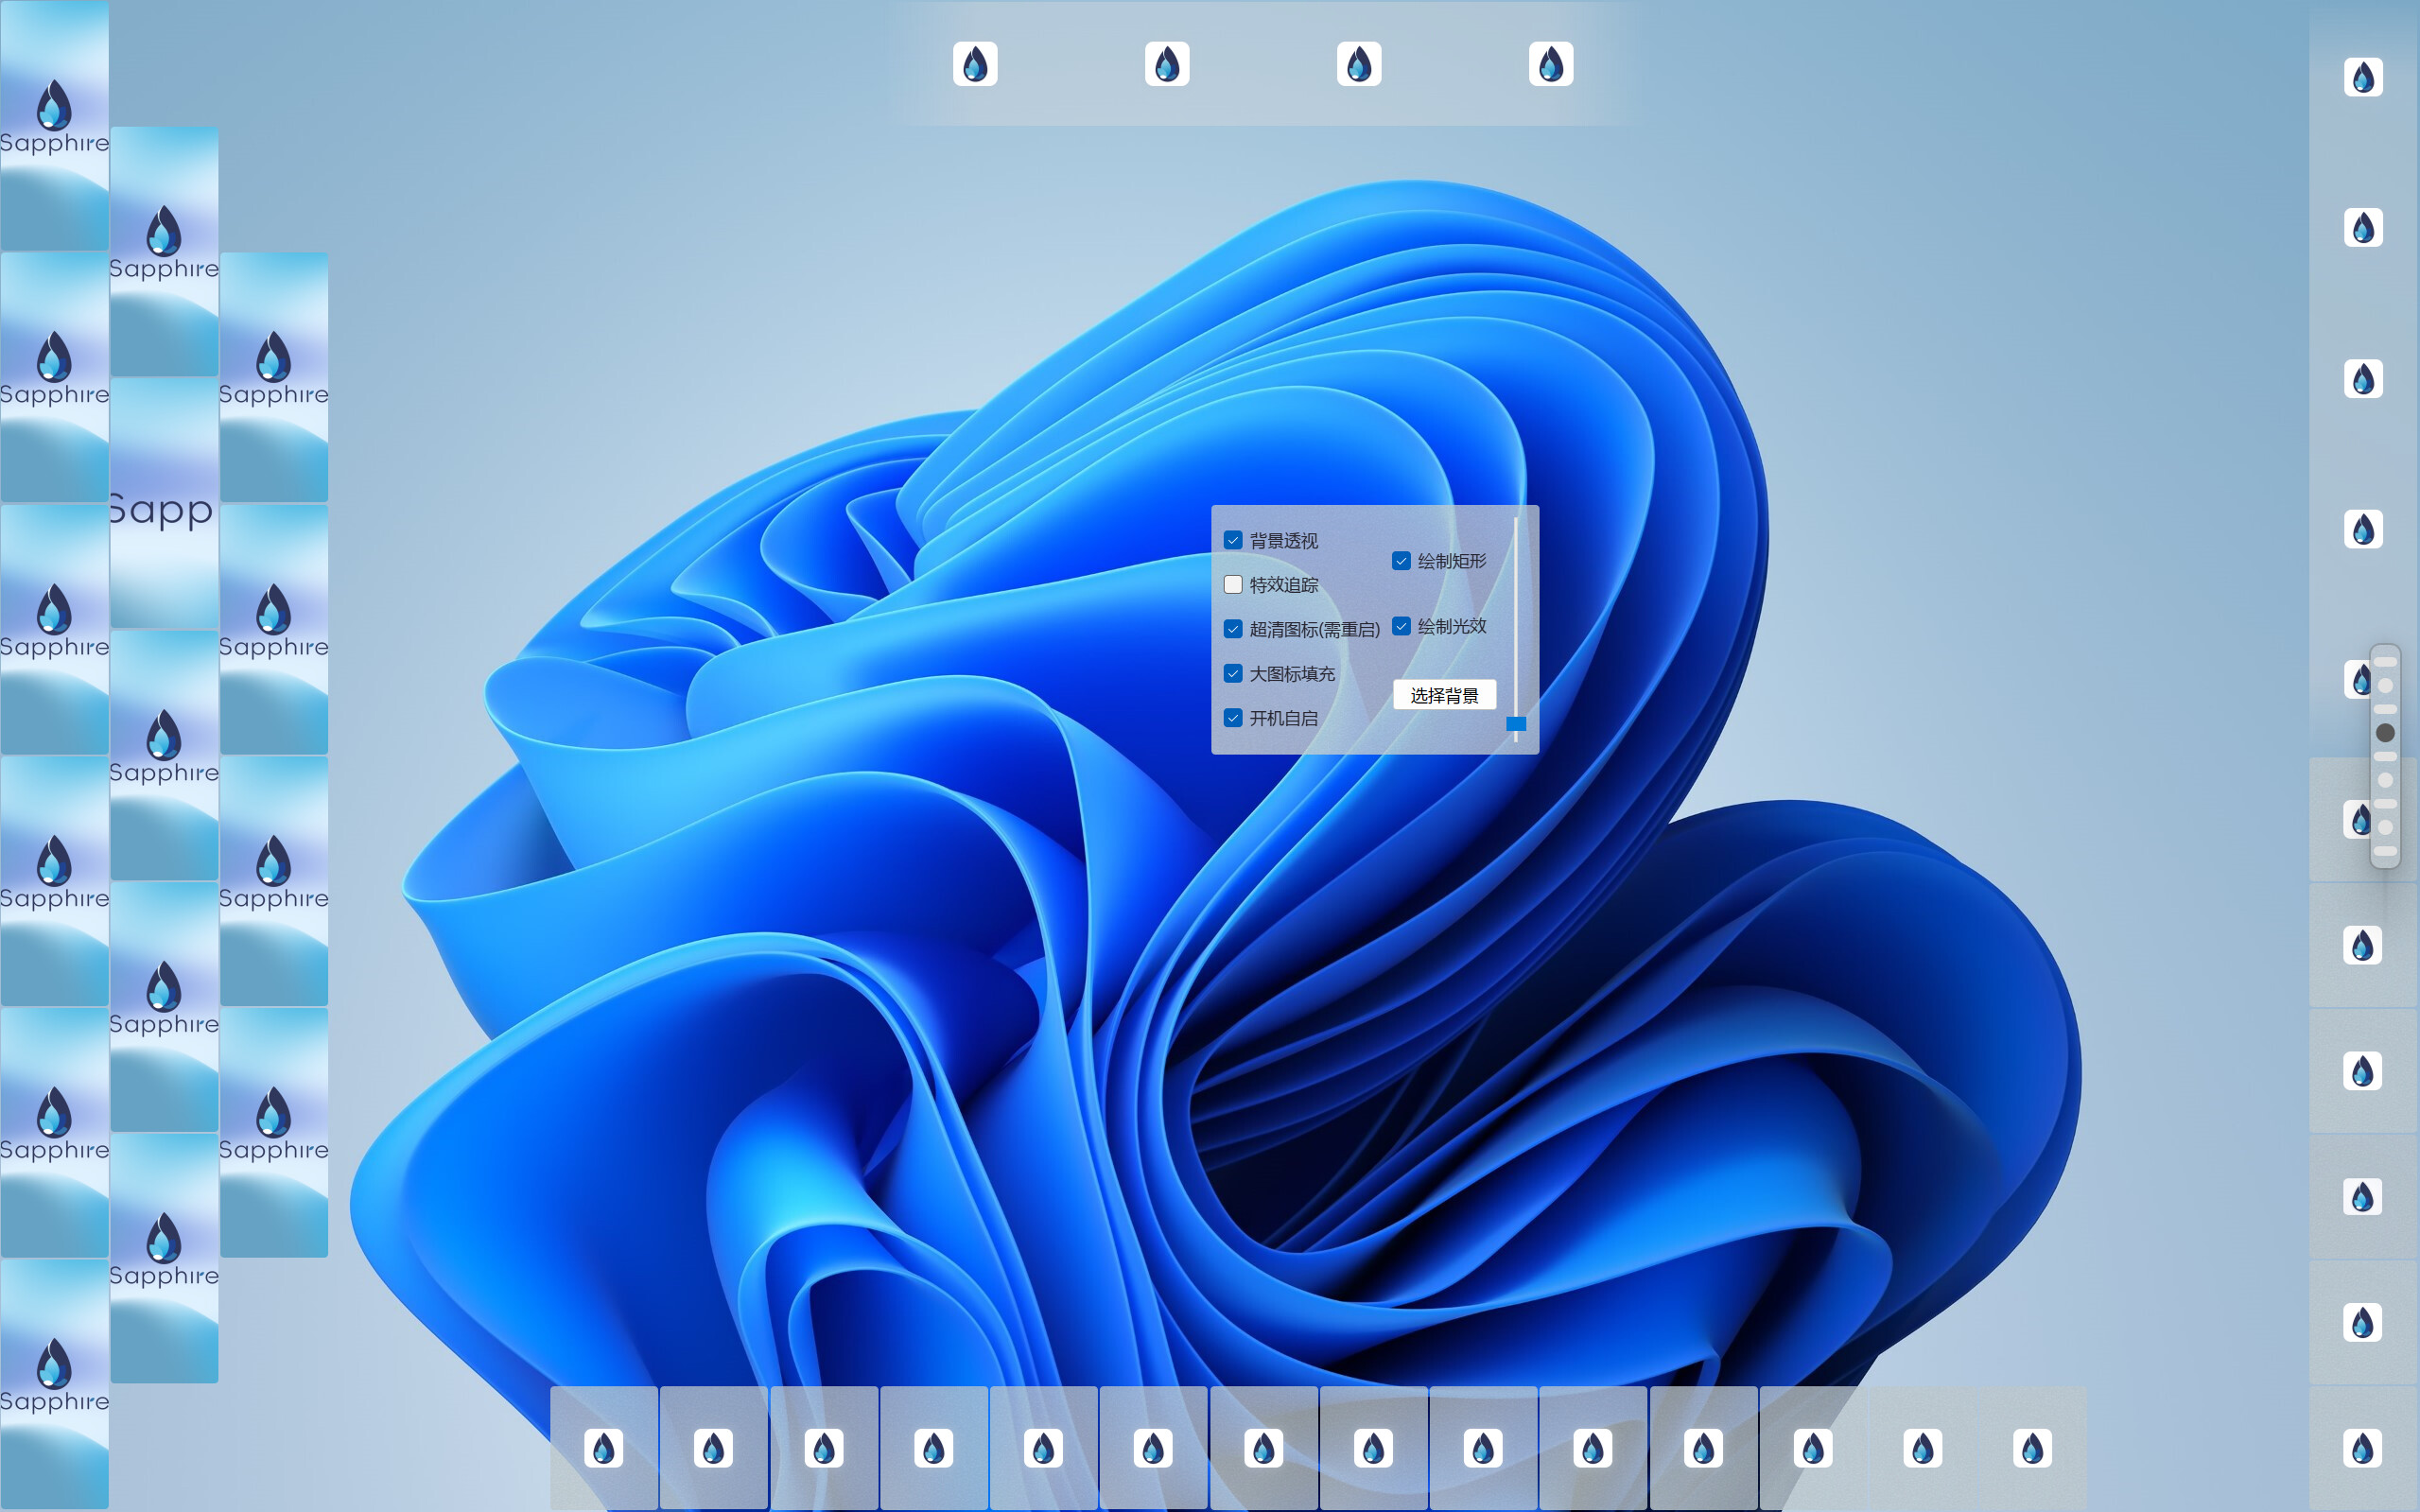Uncheck the 绘制矩形 option
Viewport: 2420px width, 1512px height.
tap(1402, 560)
